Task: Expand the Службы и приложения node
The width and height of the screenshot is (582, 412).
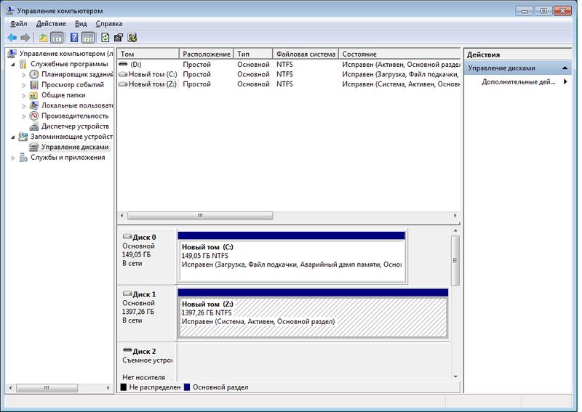Action: point(13,158)
